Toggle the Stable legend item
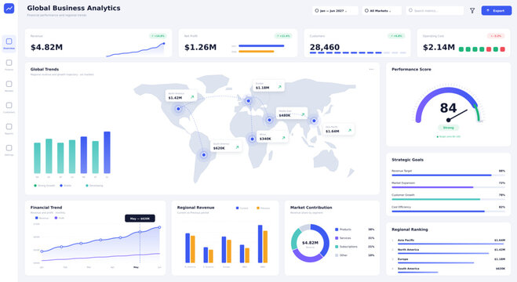The width and height of the screenshot is (517, 282). pyautogui.click(x=66, y=186)
